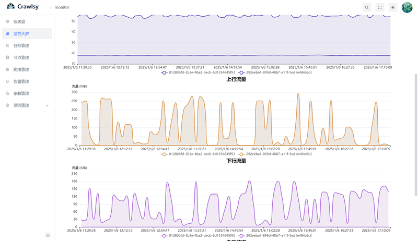
Task: Toggle fullscreen mode icon
Action: point(380,7)
